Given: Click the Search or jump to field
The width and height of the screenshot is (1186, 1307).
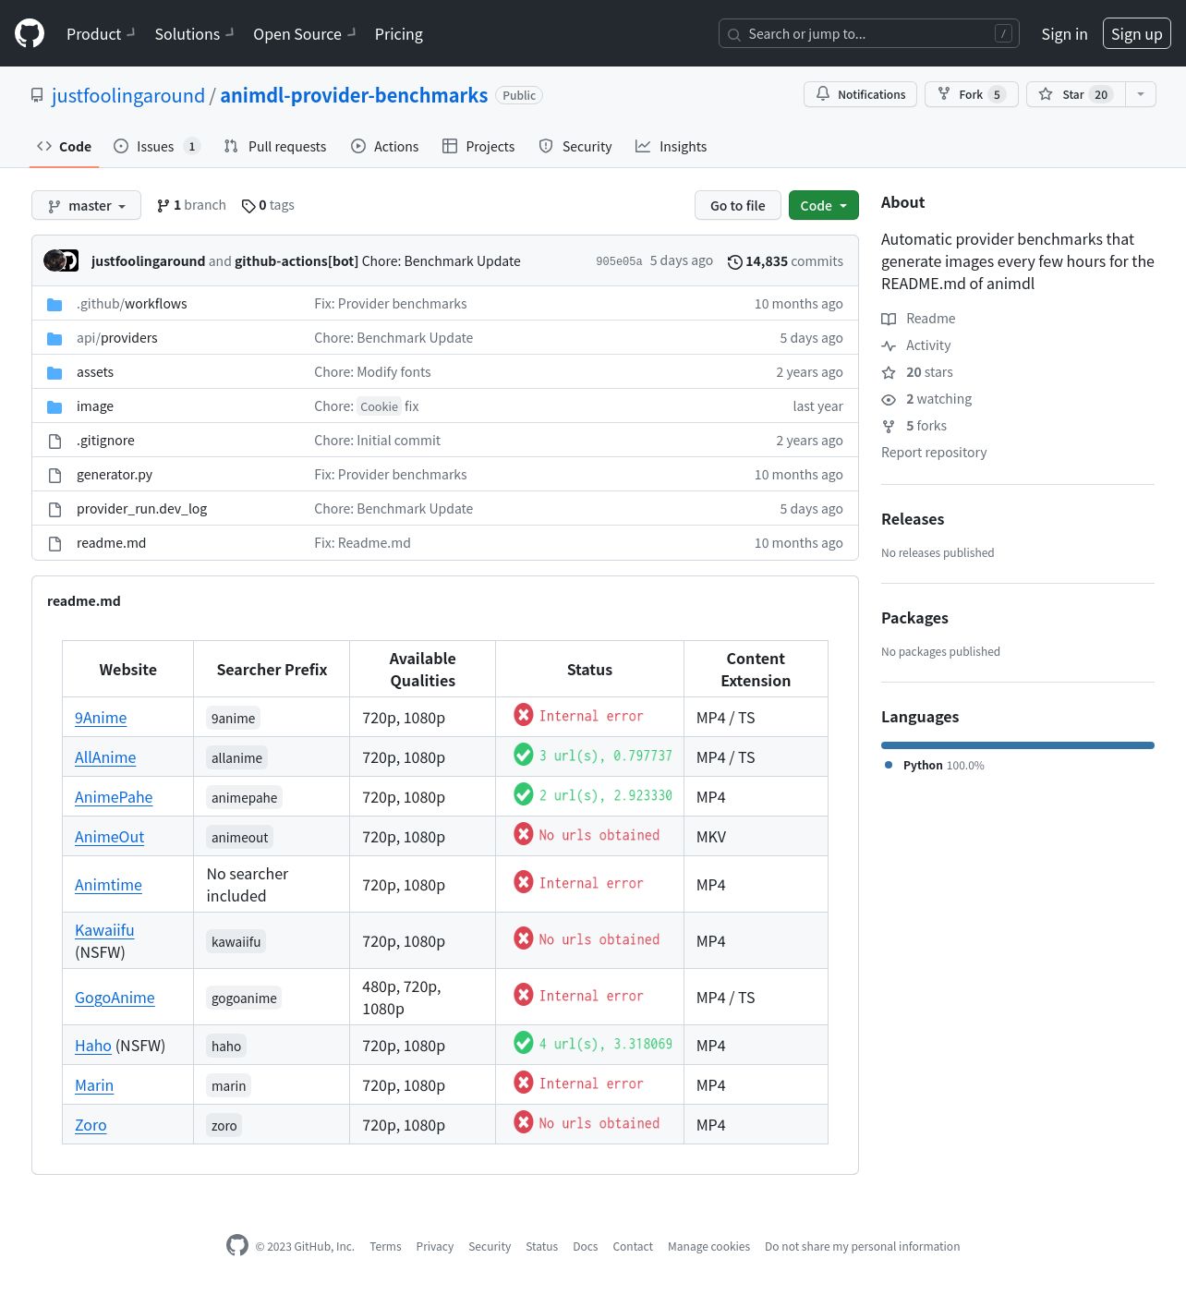Looking at the screenshot, I should click(x=868, y=33).
